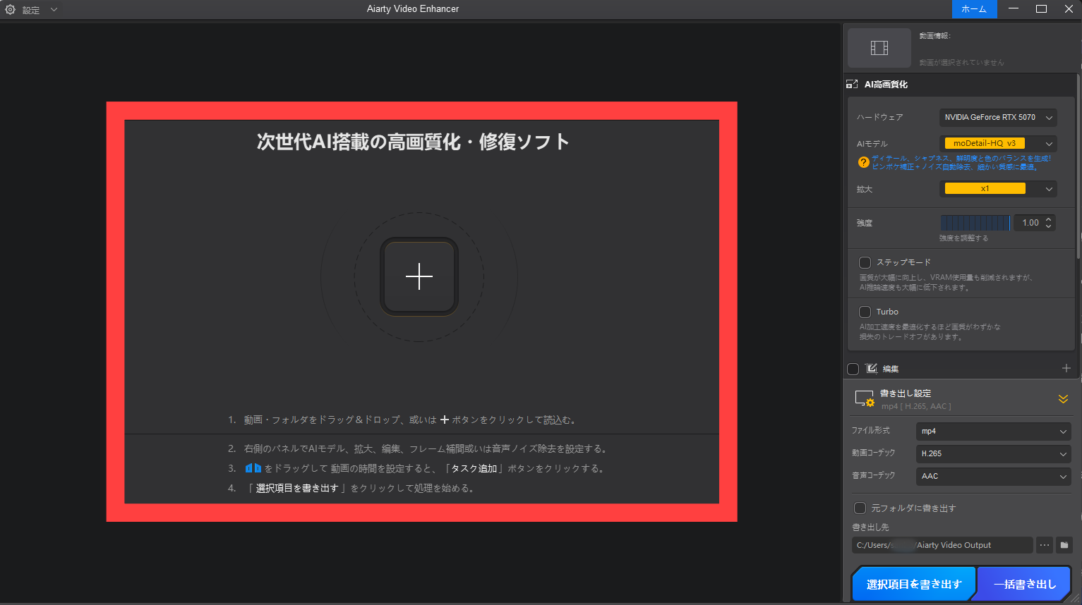Adjust the 強度 strength slider
1082x605 pixels.
click(x=975, y=222)
